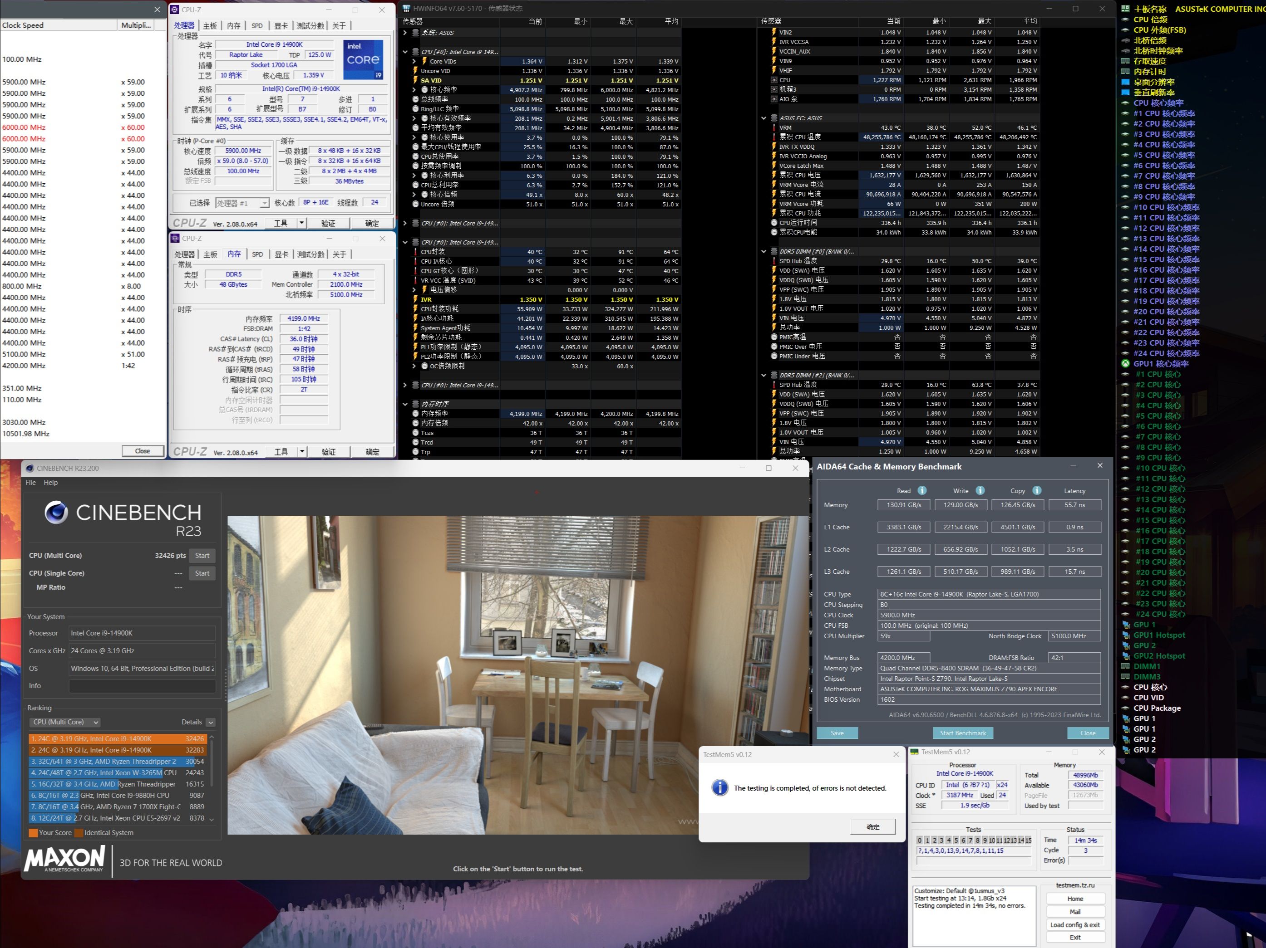Click the Cinebench sphere logo
1266x948 pixels.
(x=56, y=512)
